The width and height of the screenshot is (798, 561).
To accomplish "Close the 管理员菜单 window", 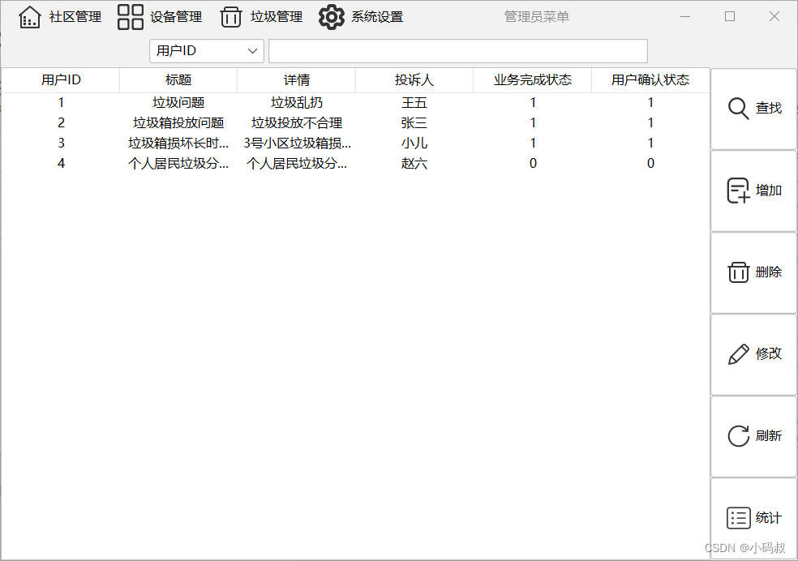I will (x=774, y=17).
